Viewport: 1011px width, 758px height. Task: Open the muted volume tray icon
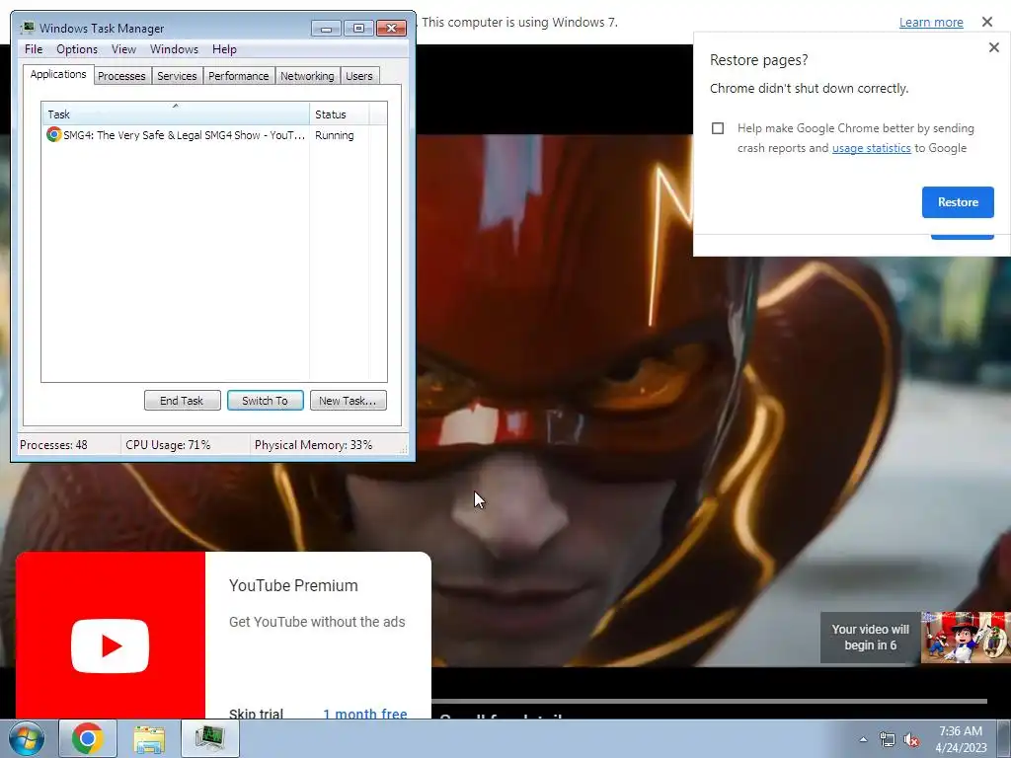[911, 740]
